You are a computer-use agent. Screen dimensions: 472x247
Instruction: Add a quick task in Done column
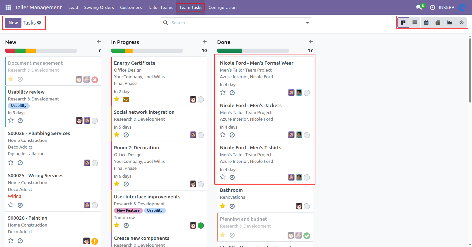(x=311, y=42)
